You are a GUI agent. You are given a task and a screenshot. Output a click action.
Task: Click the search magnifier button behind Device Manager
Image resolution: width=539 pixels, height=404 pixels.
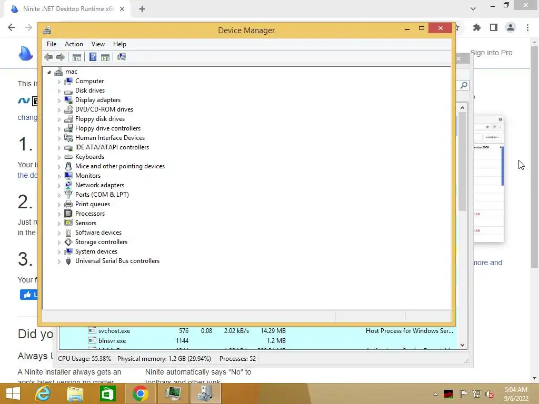tap(464, 85)
